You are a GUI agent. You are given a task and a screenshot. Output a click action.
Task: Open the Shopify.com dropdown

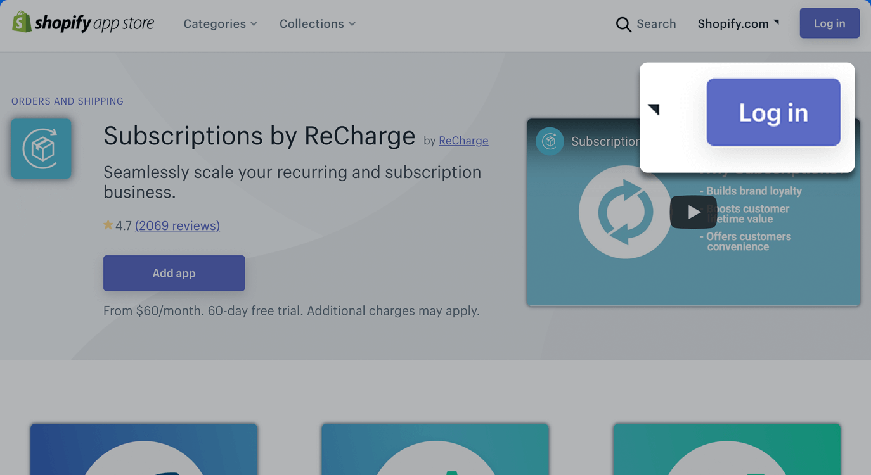click(x=739, y=24)
